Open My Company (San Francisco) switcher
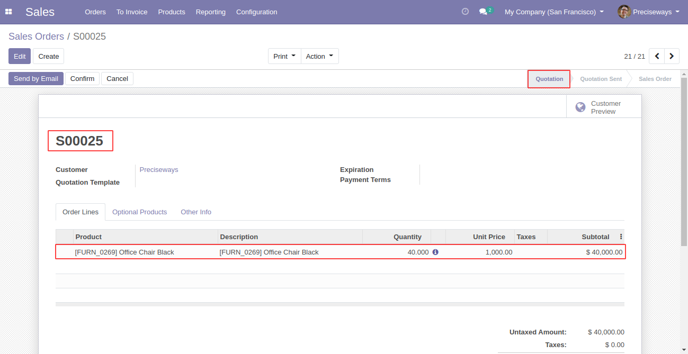Viewport: 688px width, 354px height. pyautogui.click(x=554, y=12)
